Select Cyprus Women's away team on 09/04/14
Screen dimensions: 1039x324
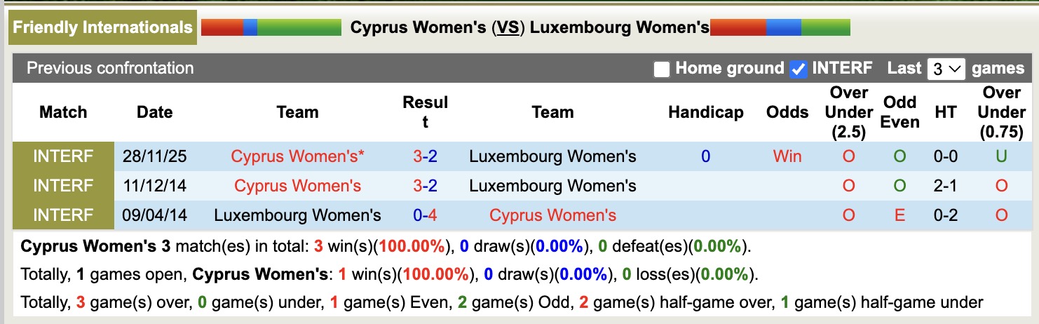pos(552,215)
